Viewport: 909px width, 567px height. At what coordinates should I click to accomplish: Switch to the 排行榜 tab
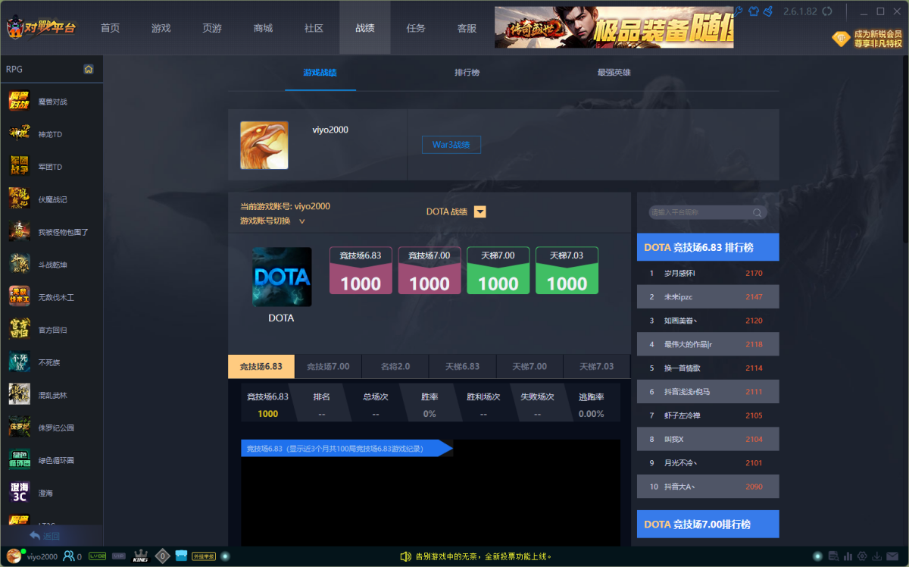[x=467, y=73]
